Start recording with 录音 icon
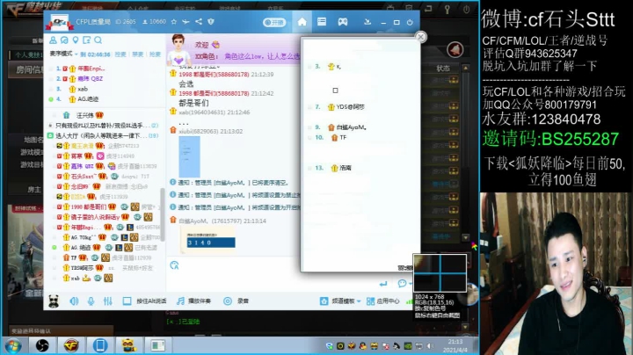 click(228, 301)
